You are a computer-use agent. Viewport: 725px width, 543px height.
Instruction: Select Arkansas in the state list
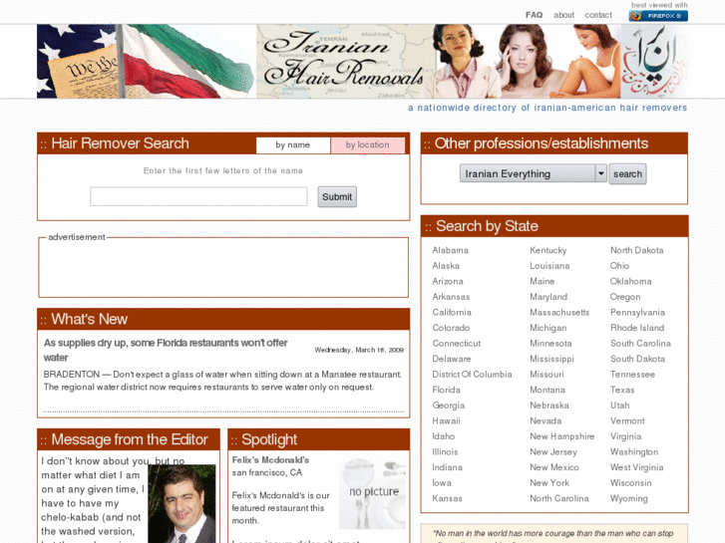451,297
